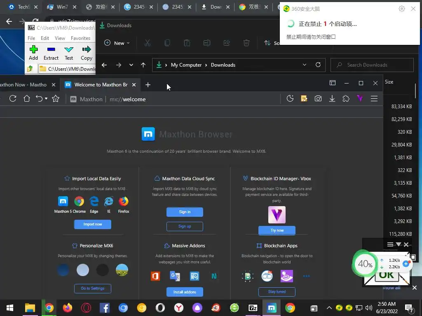422x316 pixels.
Task: Click the Maxthon undo closed tab icon
Action: pos(39,99)
